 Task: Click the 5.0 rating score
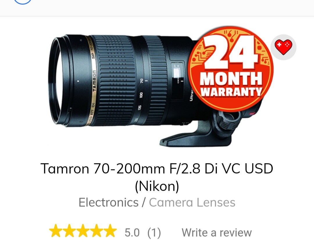pos(132,233)
